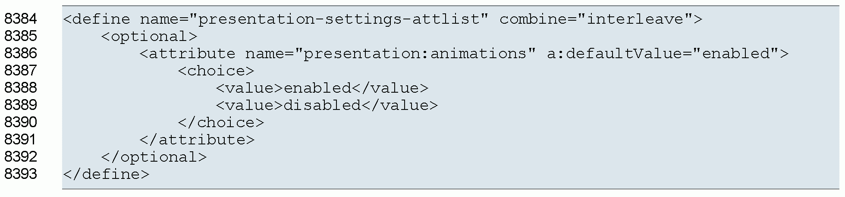Click the "presentation:animations" attribute name

[x=415, y=54]
